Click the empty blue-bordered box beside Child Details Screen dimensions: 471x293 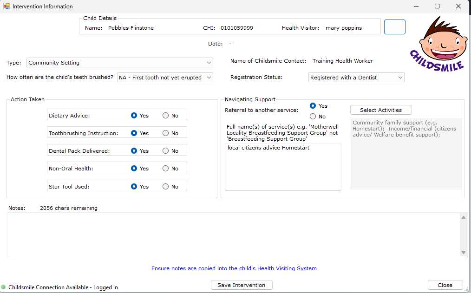pyautogui.click(x=394, y=27)
